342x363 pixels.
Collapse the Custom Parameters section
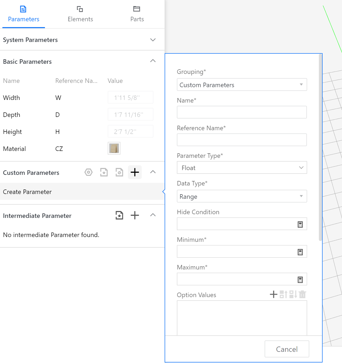153,172
